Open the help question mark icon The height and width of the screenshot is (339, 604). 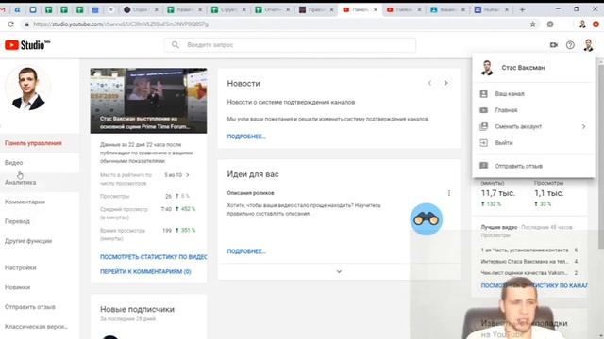coord(570,45)
